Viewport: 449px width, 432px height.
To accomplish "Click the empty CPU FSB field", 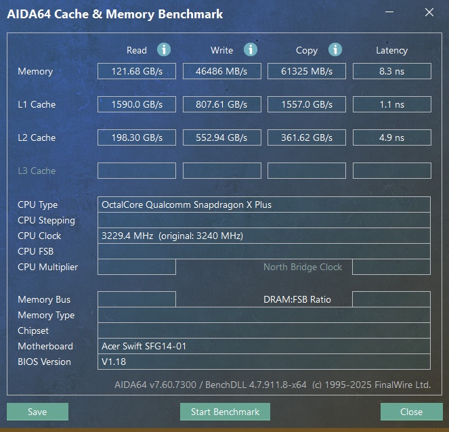I will (264, 251).
